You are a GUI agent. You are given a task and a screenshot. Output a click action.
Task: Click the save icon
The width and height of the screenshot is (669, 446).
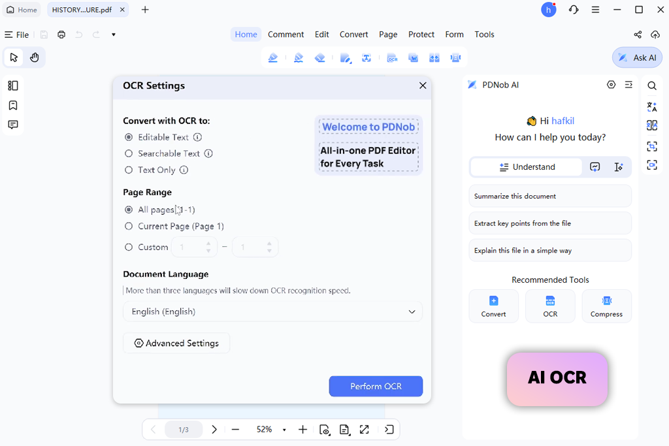pos(44,35)
